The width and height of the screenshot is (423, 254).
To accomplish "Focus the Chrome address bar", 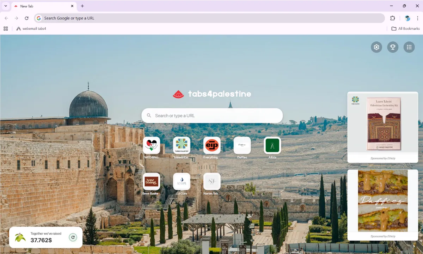I will point(209,18).
